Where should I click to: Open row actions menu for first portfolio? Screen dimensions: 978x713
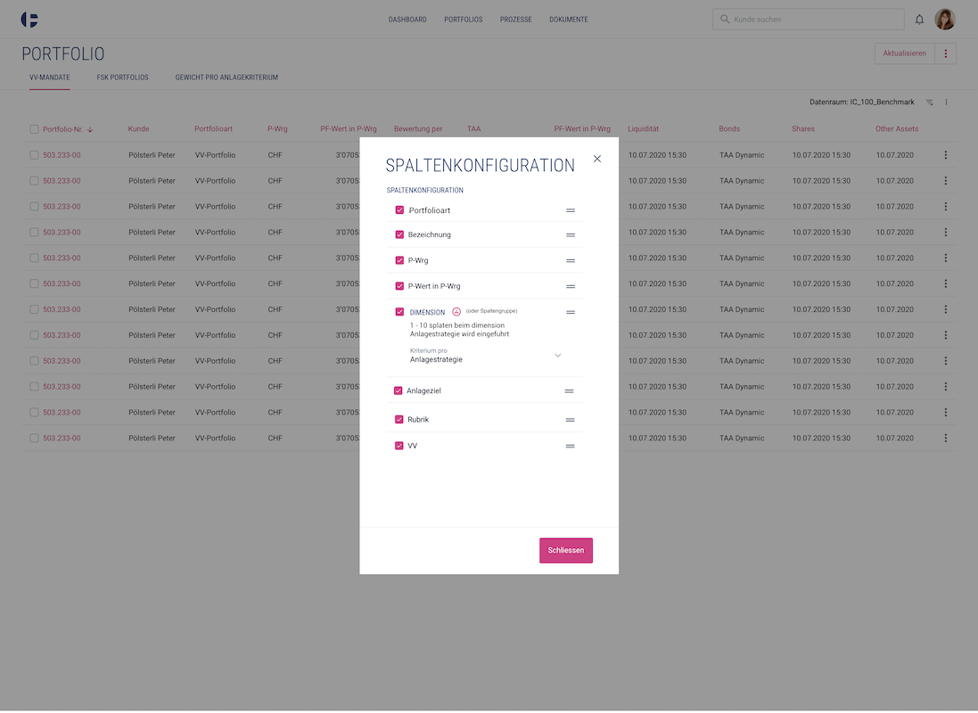click(x=945, y=155)
